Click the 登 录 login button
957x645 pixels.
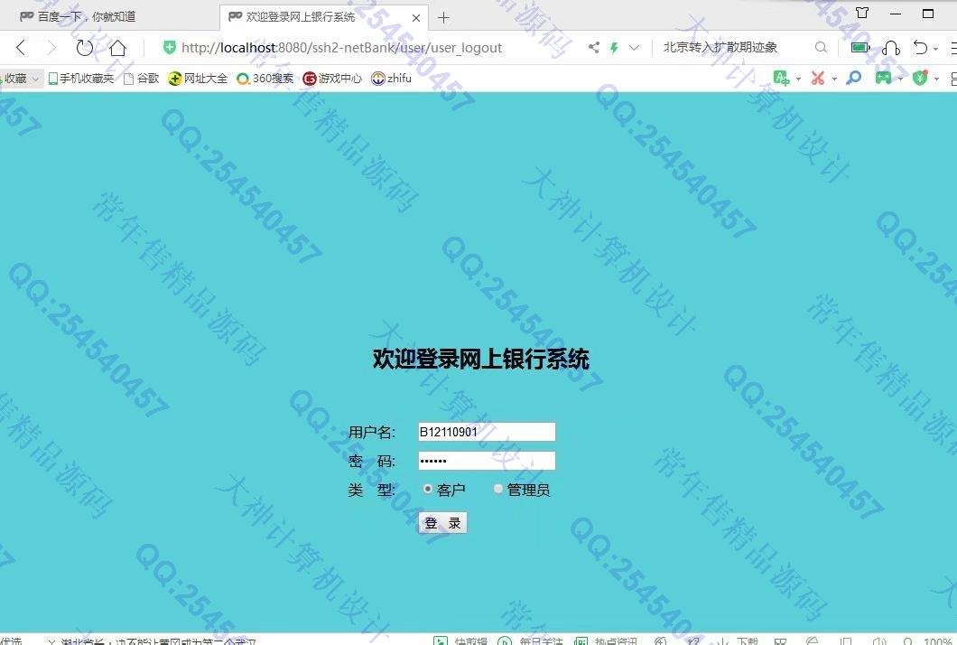442,523
